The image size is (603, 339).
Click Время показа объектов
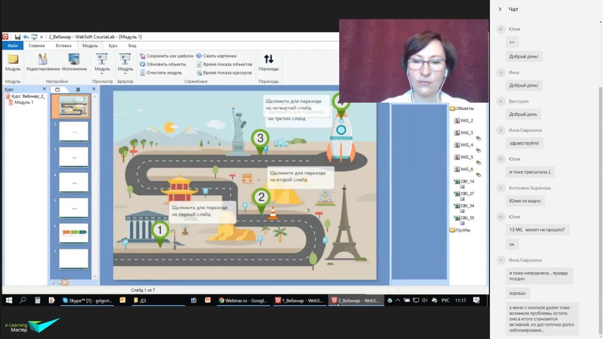click(224, 65)
